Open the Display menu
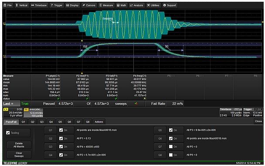 pos(72,5)
